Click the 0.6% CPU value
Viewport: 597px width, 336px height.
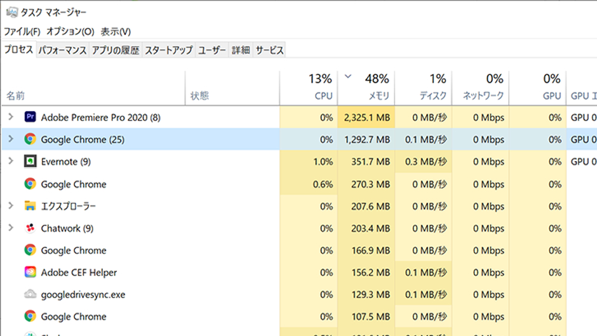coord(323,184)
